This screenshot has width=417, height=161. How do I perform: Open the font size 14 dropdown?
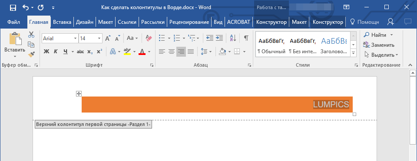(99, 39)
